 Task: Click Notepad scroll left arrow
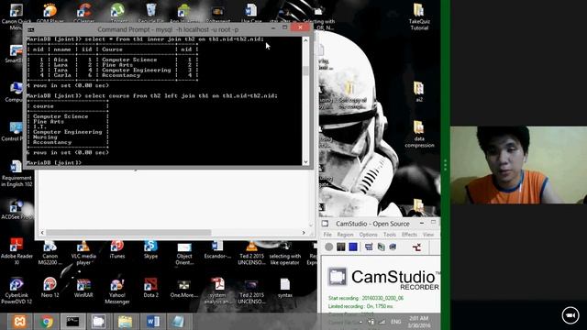tap(42, 233)
